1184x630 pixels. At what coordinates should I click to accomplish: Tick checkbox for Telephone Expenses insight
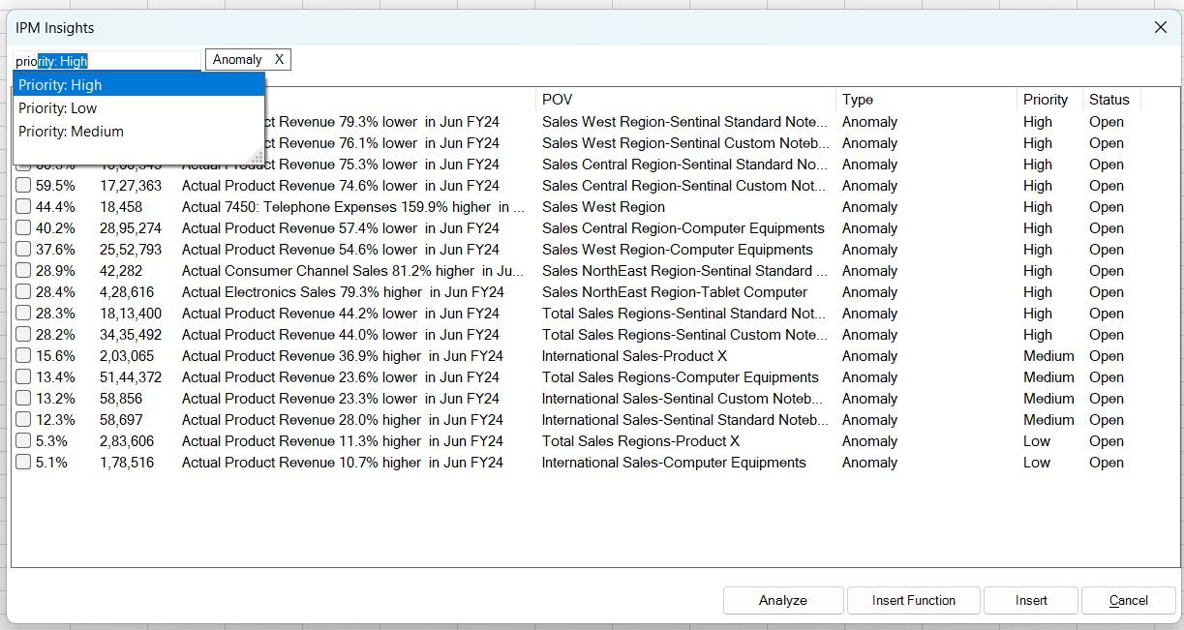click(x=23, y=207)
